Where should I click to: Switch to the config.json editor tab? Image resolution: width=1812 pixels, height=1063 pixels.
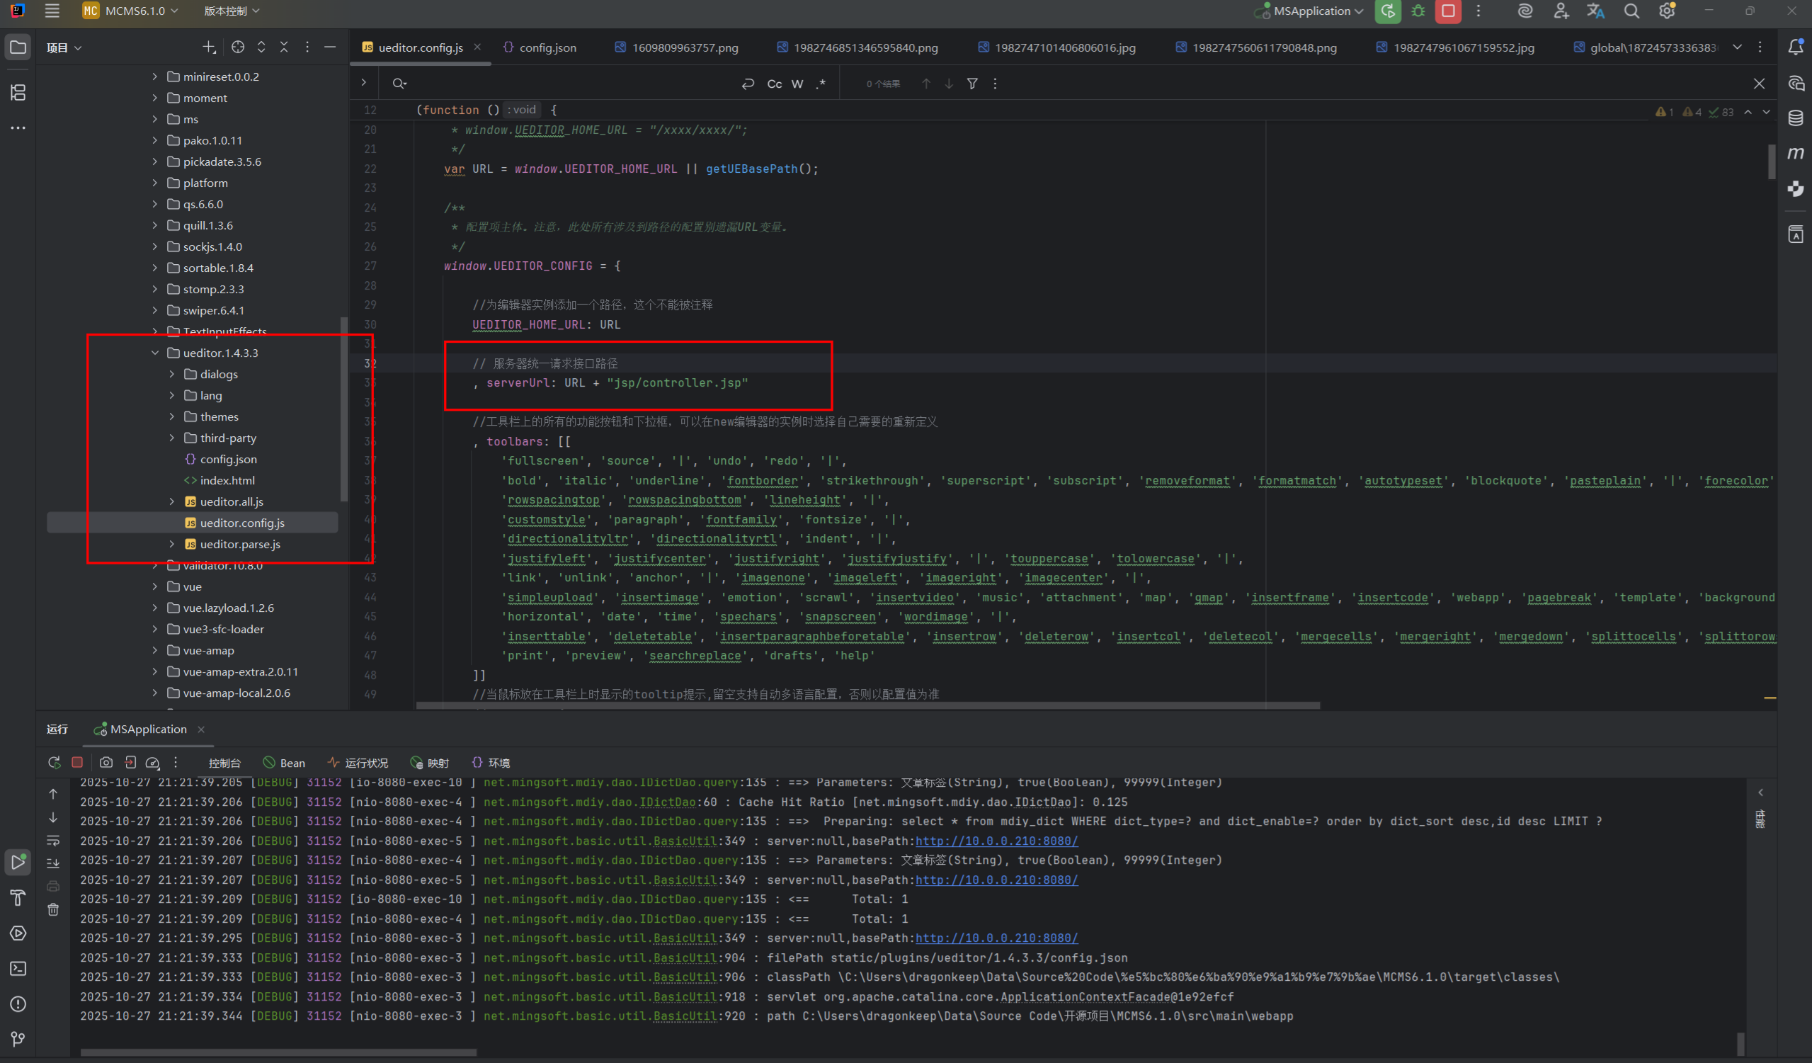click(x=547, y=47)
